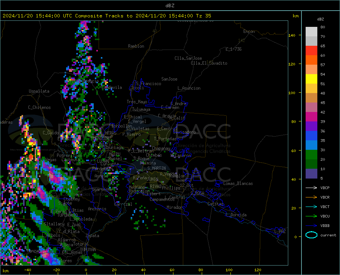340x275 pixels.
Task: Click the 'L_PAZ' map label
Action: pos(280,231)
